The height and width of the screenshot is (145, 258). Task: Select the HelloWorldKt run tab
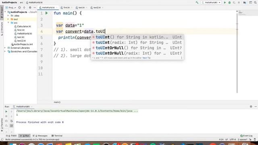click(23, 106)
